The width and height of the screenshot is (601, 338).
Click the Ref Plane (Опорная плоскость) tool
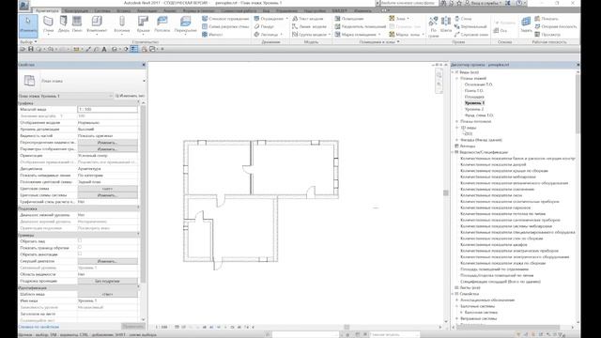556,26
